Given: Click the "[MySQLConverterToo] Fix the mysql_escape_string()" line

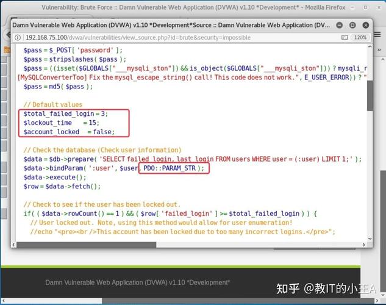Looking at the screenshot, I should click(x=192, y=77).
